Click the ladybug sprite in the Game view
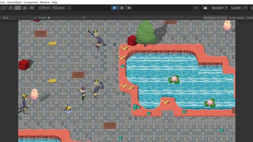 pyautogui.click(x=68, y=110)
